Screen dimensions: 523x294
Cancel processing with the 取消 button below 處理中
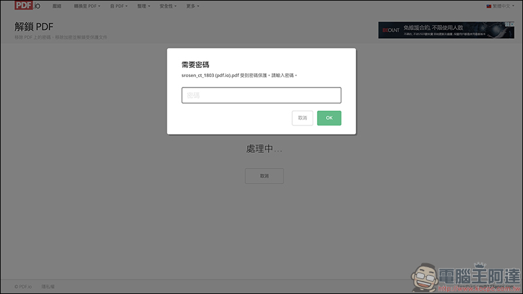[264, 176]
